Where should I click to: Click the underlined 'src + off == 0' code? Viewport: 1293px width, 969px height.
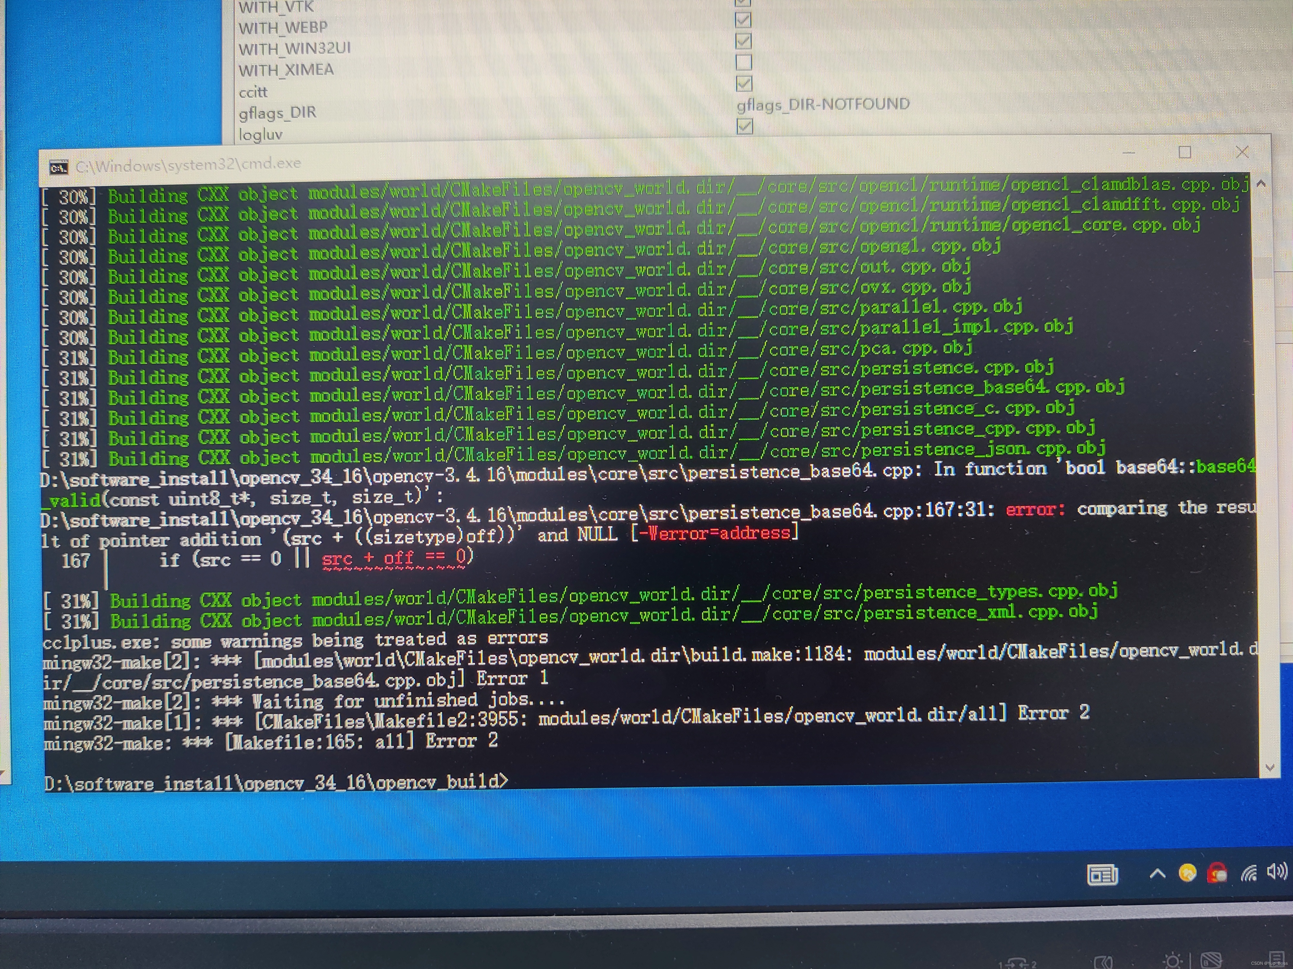[x=395, y=558]
